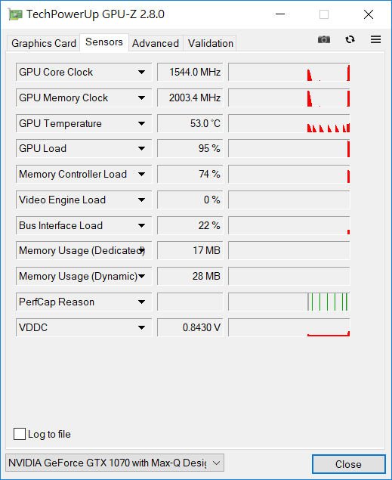
Task: Enable the Log to file checkbox
Action: point(20,434)
